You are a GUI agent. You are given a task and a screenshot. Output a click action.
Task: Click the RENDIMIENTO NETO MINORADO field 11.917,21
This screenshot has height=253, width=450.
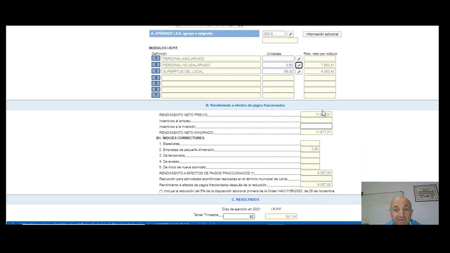tap(316, 132)
